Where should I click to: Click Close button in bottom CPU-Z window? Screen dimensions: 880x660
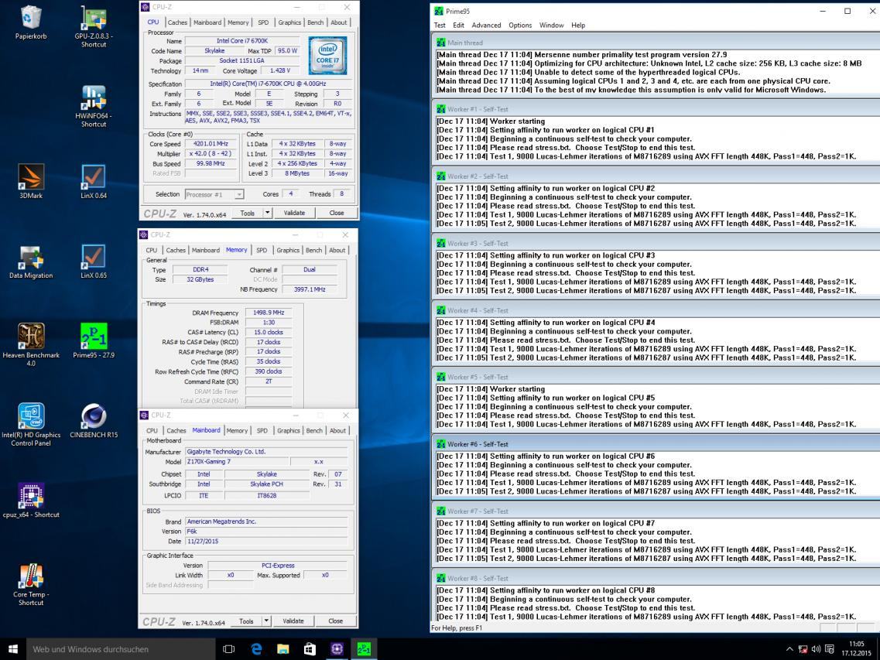click(x=336, y=621)
